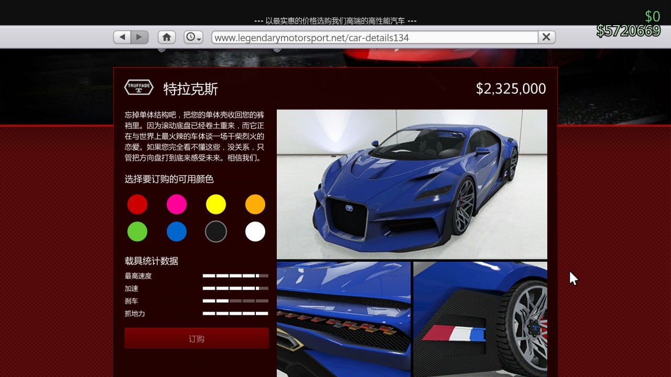The height and width of the screenshot is (377, 671).
Task: Click the car description paragraph
Action: (194, 136)
